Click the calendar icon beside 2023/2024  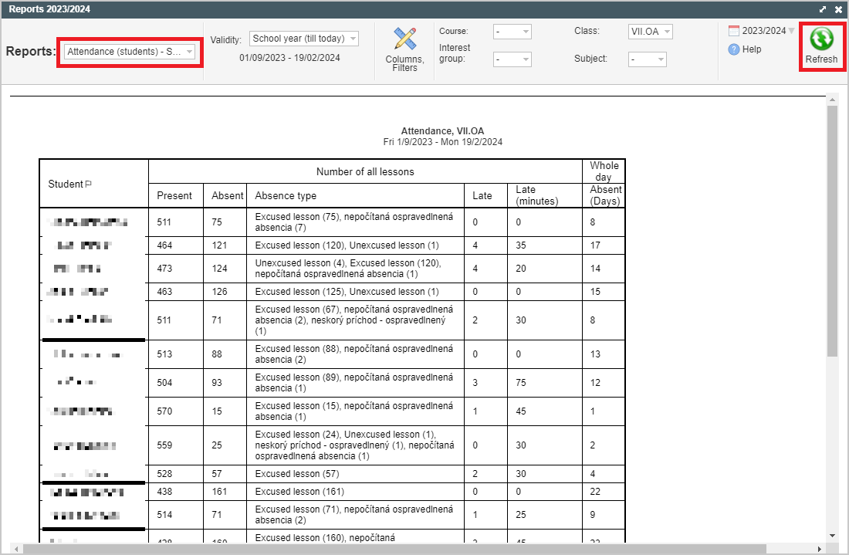[x=734, y=31]
